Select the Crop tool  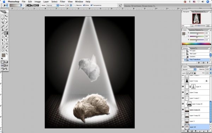pos(2,23)
